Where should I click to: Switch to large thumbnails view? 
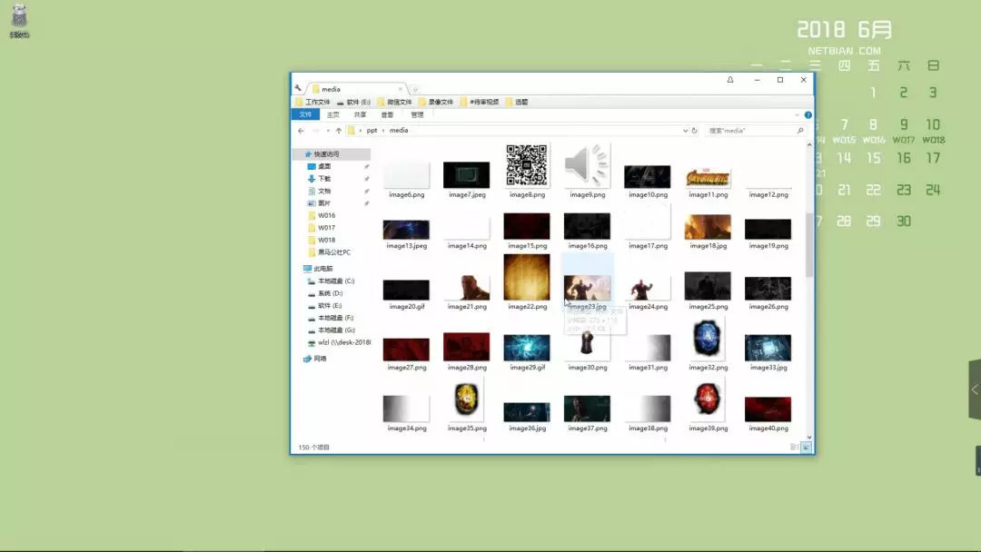click(x=806, y=448)
